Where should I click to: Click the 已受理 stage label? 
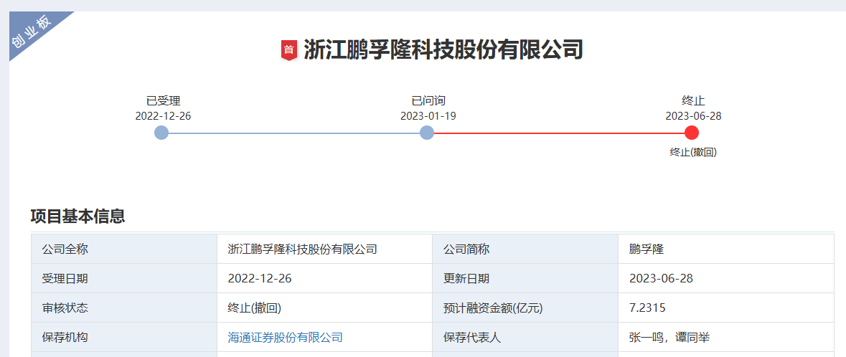(x=164, y=101)
